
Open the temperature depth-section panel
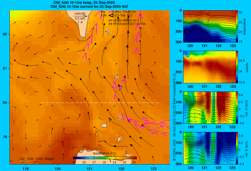coord(209,26)
